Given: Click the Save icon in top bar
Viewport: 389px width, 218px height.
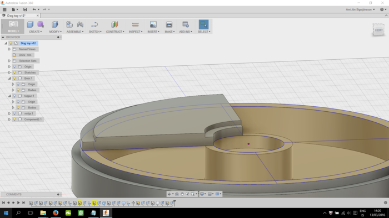Looking at the screenshot, I should (25, 9).
